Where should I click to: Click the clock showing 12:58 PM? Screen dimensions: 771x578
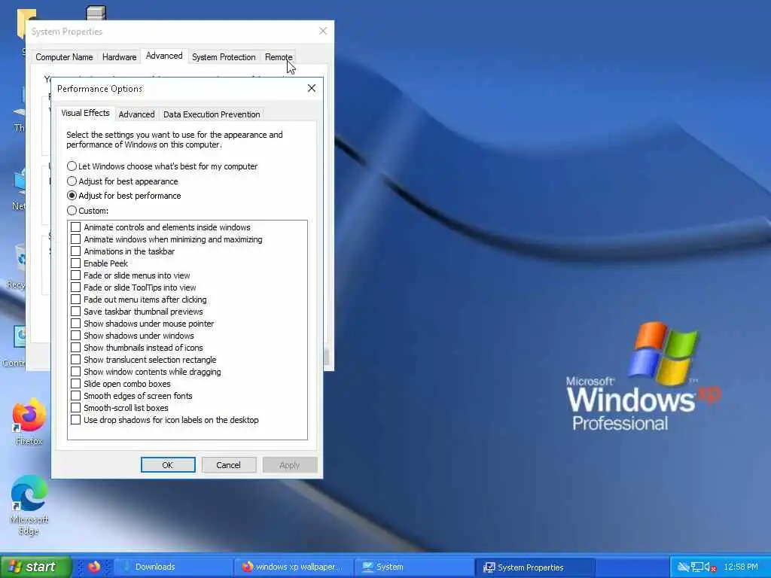[x=741, y=567]
